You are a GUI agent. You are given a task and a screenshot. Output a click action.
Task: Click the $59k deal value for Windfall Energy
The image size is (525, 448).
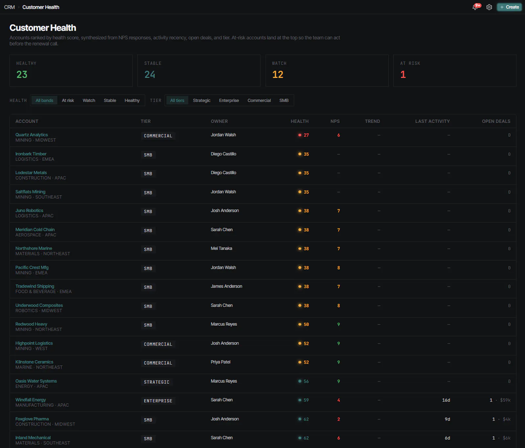(505, 400)
